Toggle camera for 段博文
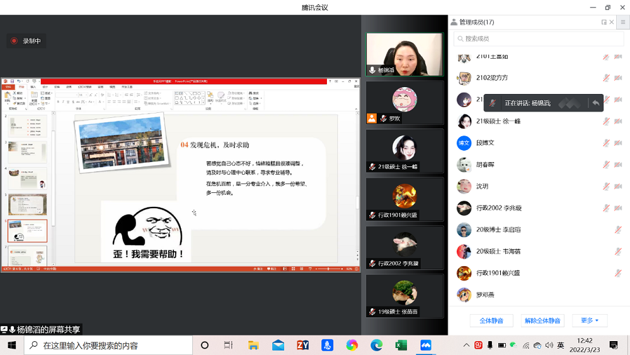Viewport: 630px width, 355px height. point(618,143)
